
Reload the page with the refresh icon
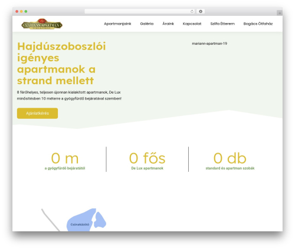click(x=192, y=12)
